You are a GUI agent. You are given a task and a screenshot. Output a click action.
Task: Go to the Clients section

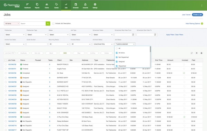pyautogui.click(x=47, y=6)
